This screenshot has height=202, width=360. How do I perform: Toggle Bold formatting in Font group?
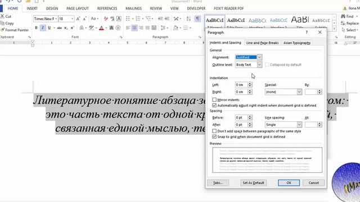36,28
